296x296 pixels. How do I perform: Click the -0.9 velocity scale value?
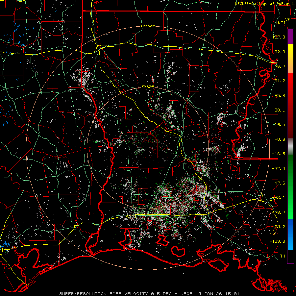(x=280, y=139)
